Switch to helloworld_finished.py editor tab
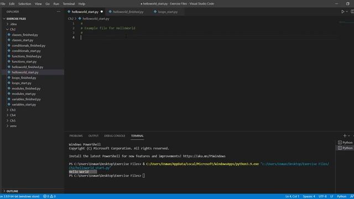The width and height of the screenshot is (354, 199). coord(128,12)
